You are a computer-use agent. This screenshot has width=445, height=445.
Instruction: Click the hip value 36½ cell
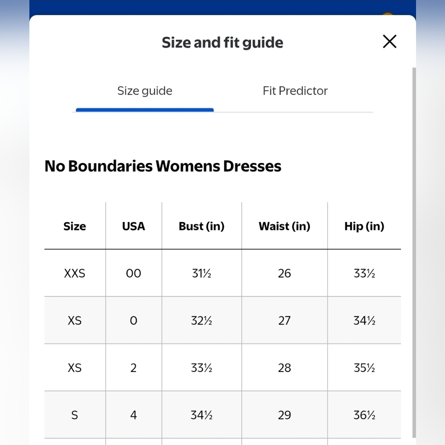pos(364,415)
